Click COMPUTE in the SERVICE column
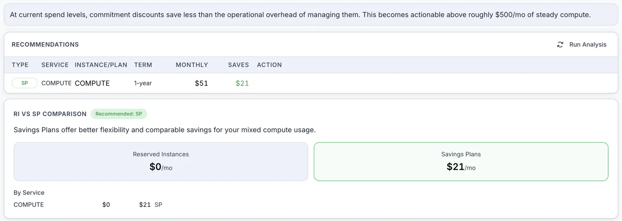 pyautogui.click(x=56, y=83)
